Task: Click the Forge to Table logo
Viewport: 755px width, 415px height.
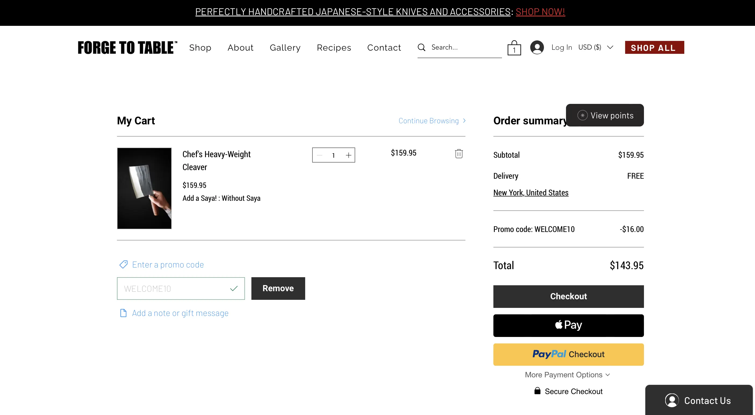Action: [127, 48]
